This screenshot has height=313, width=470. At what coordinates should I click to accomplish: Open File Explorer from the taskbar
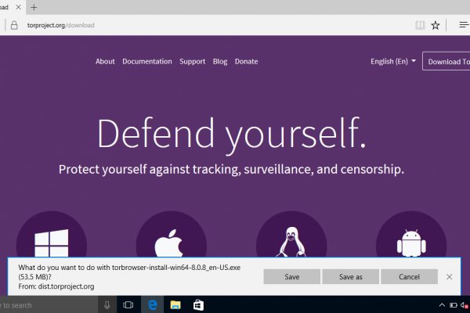click(x=176, y=305)
